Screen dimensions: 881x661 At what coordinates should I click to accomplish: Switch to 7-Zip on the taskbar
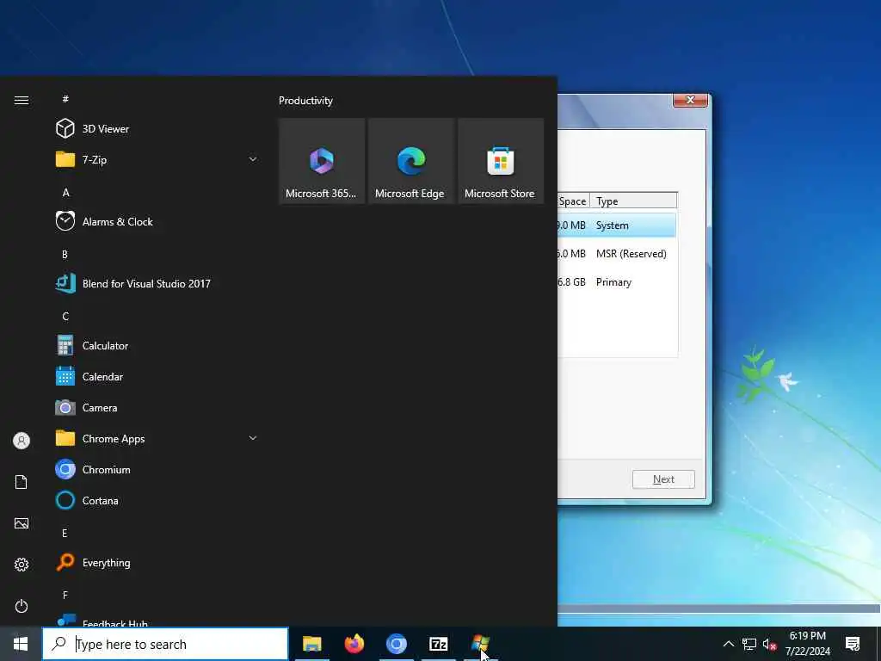pos(438,644)
